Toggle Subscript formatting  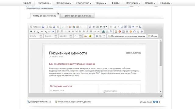[46, 31]
